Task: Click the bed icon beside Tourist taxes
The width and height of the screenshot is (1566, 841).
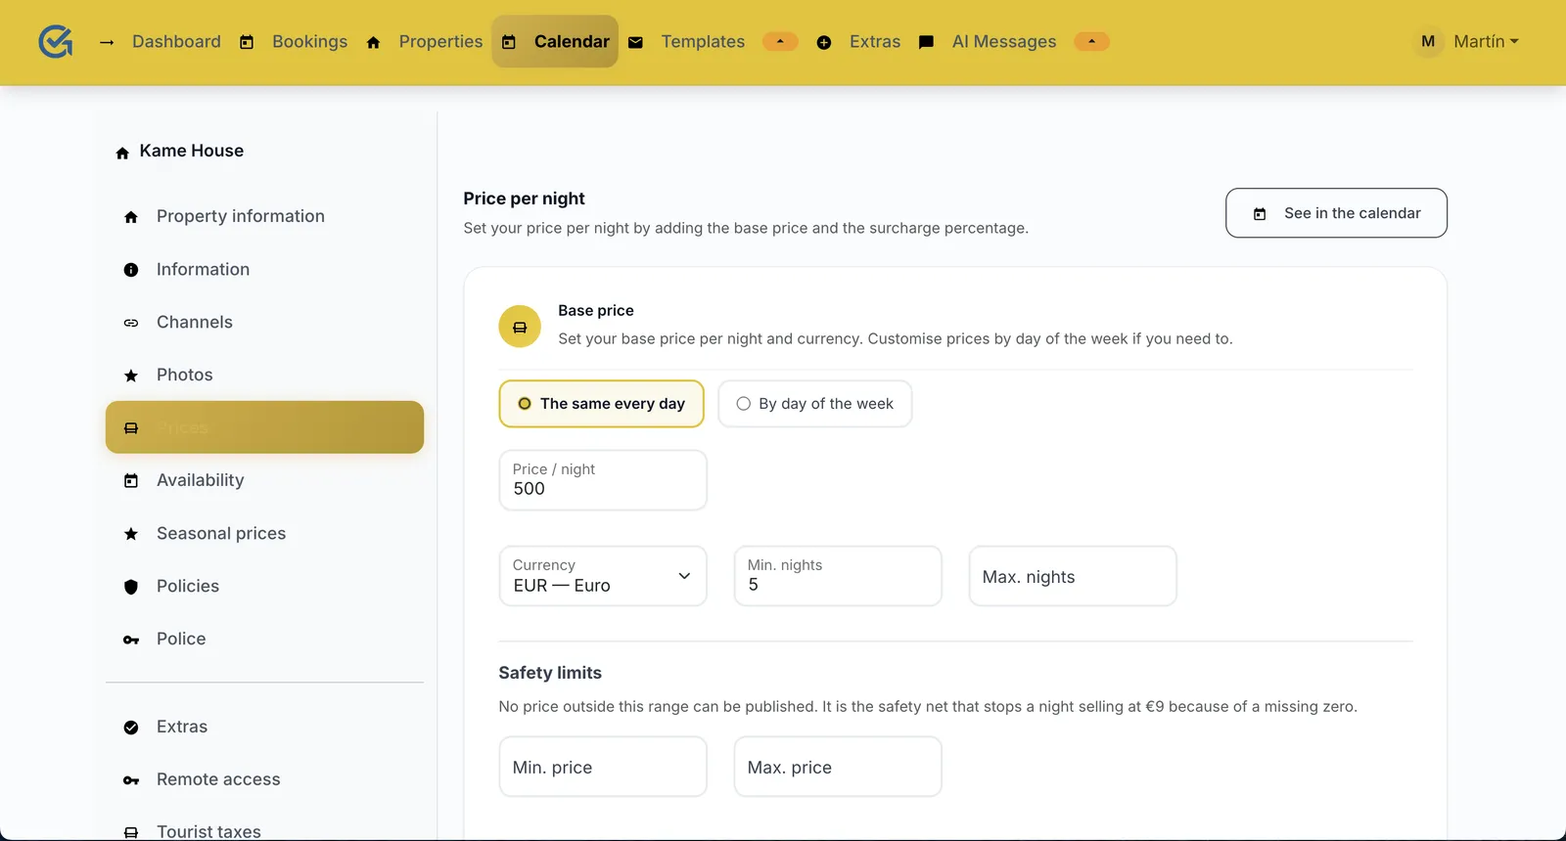Action: tap(131, 832)
